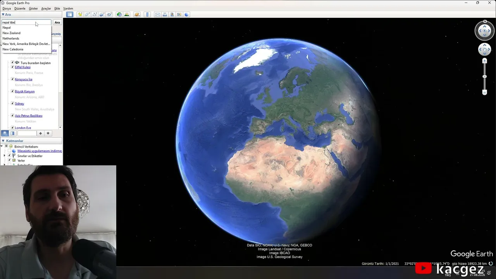Collapse the Birincil Veritabanı tree node
The height and width of the screenshot is (279, 496).
[x=2, y=146]
